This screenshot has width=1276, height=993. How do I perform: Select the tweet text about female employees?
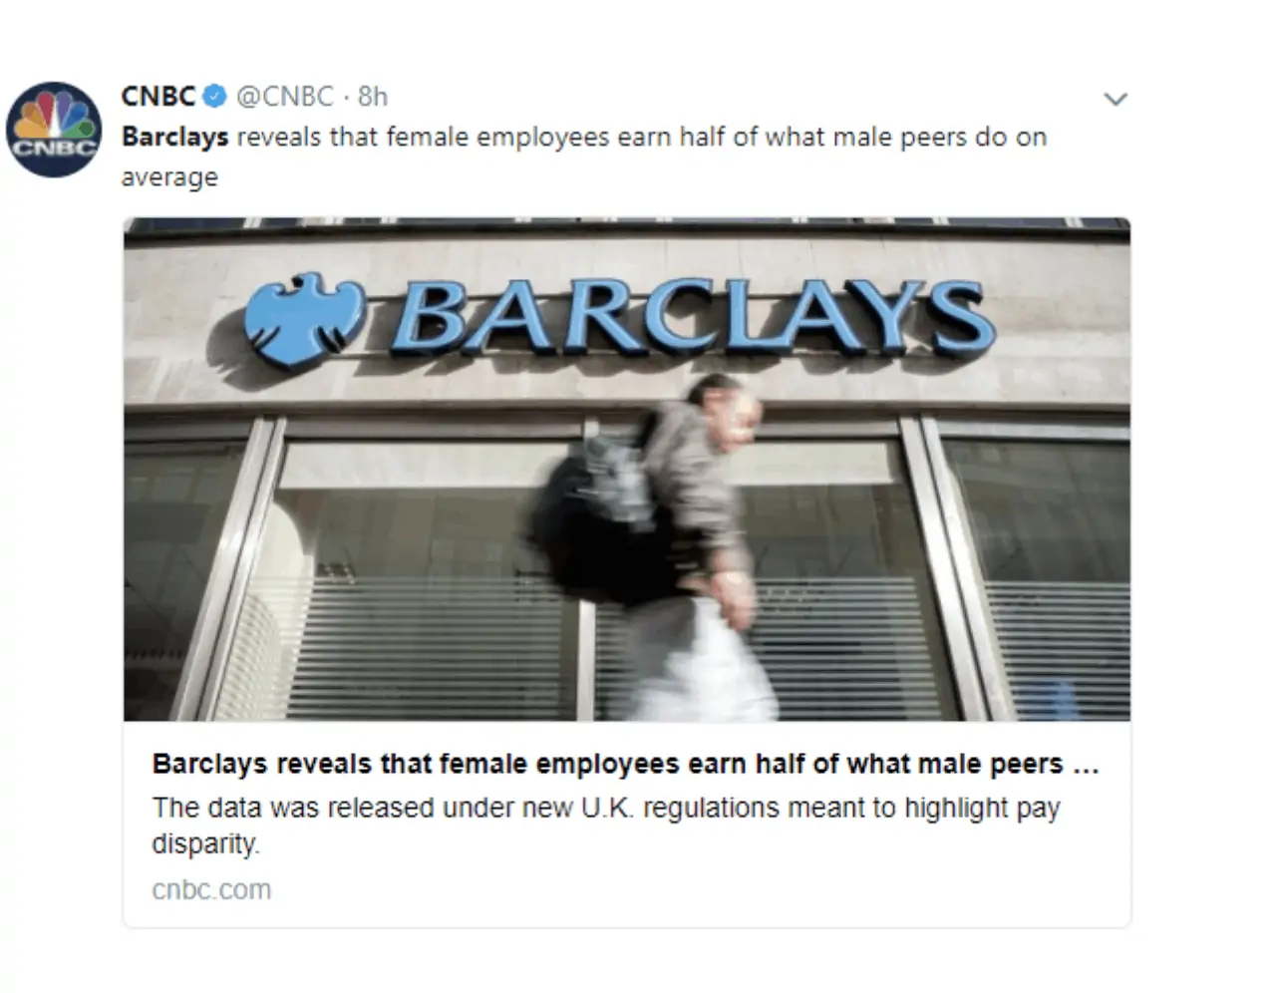pos(584,157)
